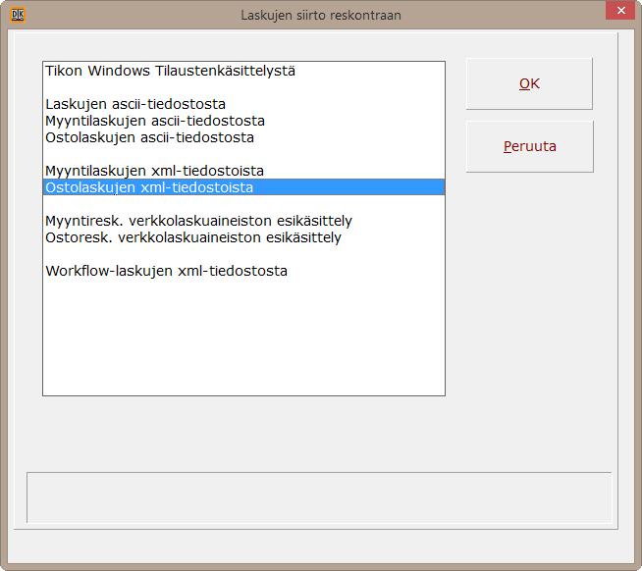
Task: Choose Ostolaskujen ascii-tiedostosta option
Action: click(243, 137)
